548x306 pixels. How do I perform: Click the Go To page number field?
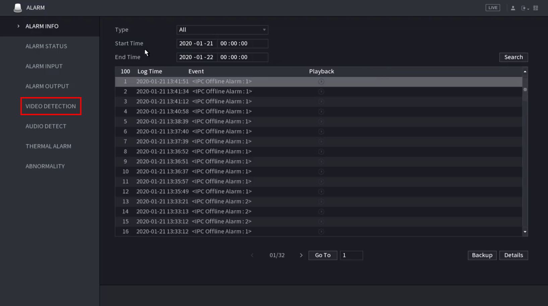click(x=351, y=255)
